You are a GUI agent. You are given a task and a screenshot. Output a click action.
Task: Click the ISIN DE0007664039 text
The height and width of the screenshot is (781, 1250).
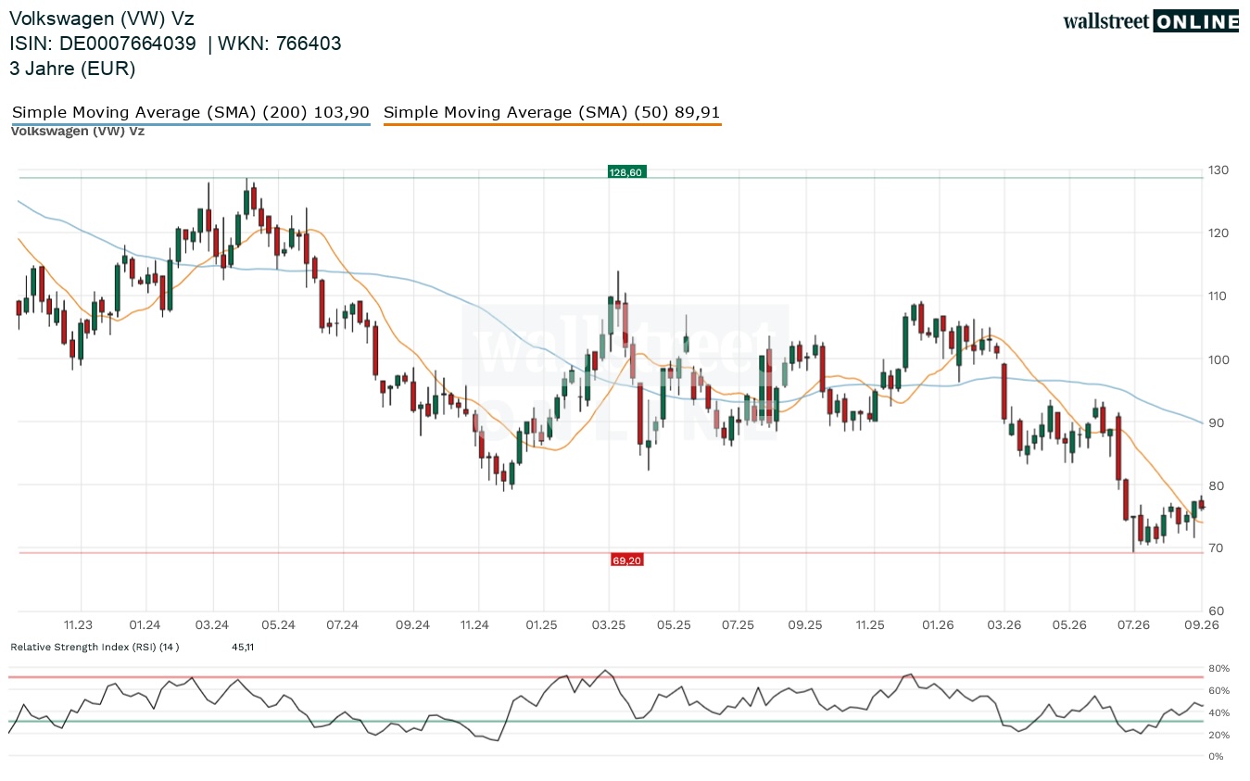coord(103,44)
